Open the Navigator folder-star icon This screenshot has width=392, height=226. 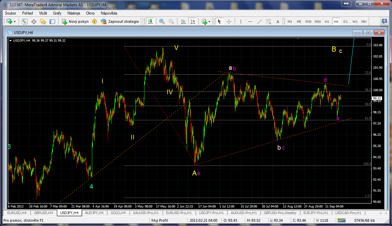tap(43, 21)
